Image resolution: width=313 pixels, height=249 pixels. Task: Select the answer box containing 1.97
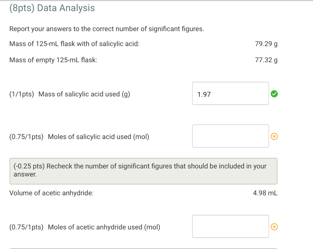pos(230,93)
